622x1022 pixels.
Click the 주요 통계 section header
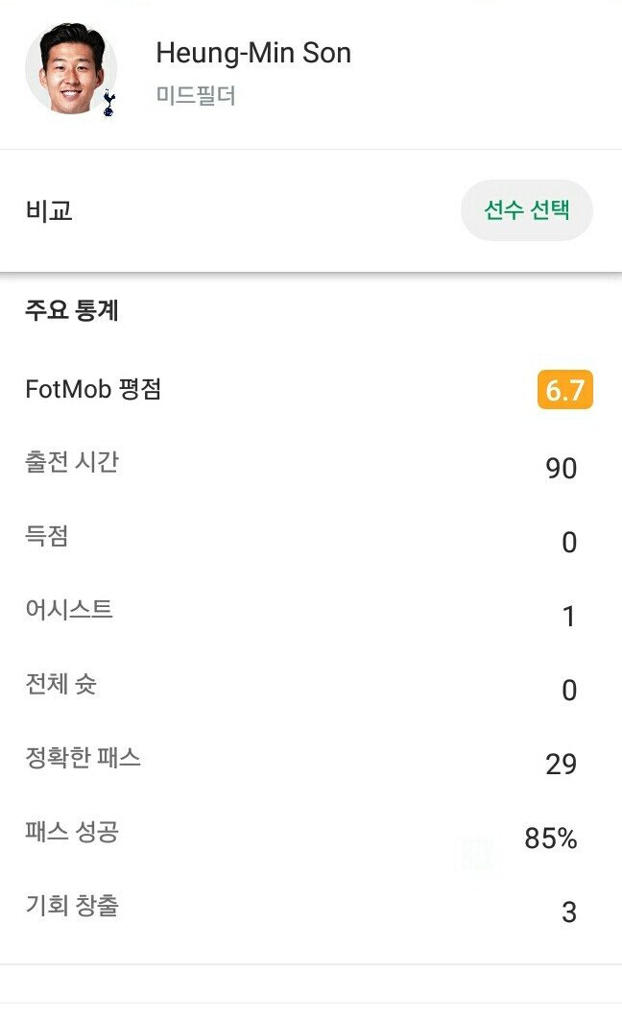(72, 311)
